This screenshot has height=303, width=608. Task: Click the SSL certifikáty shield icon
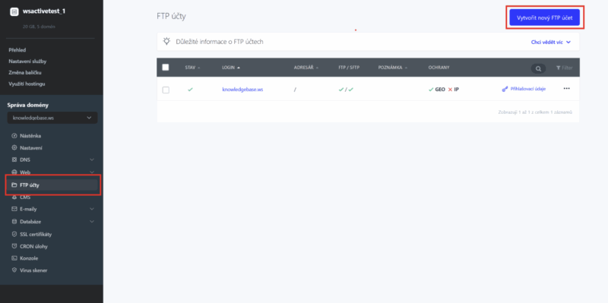(14, 235)
